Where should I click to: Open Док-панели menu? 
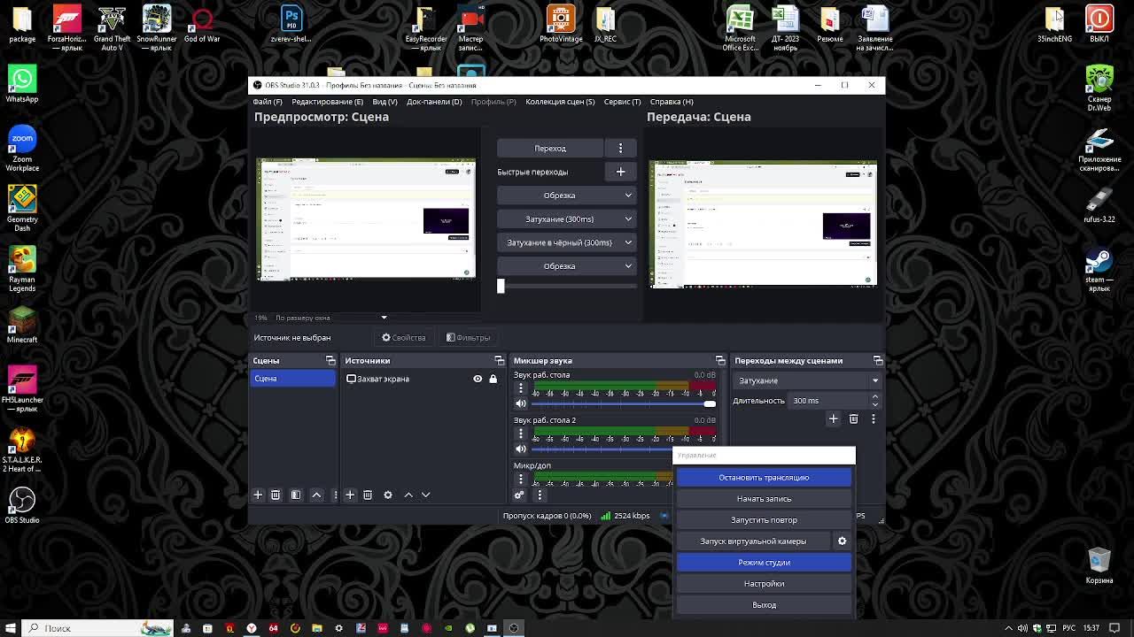point(434,102)
